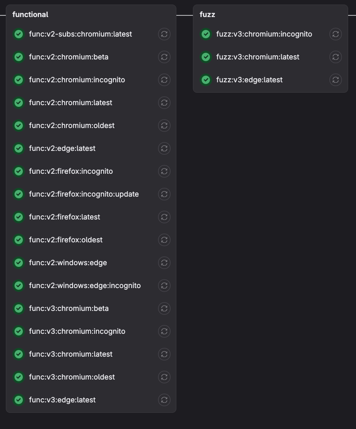
Task: Click the rerun icon for func:v3:chromium:oldest
Action: [164, 377]
